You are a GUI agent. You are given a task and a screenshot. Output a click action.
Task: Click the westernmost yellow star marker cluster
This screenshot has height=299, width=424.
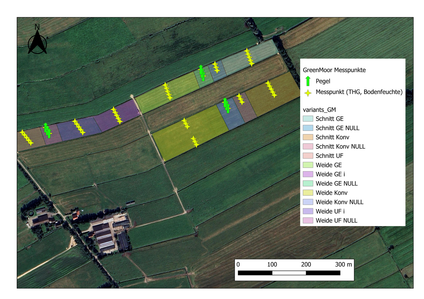click(x=26, y=137)
